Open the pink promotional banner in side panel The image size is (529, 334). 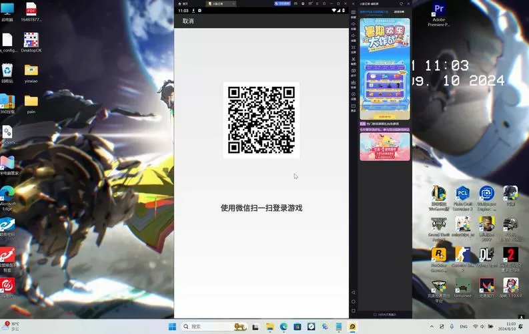(x=385, y=146)
